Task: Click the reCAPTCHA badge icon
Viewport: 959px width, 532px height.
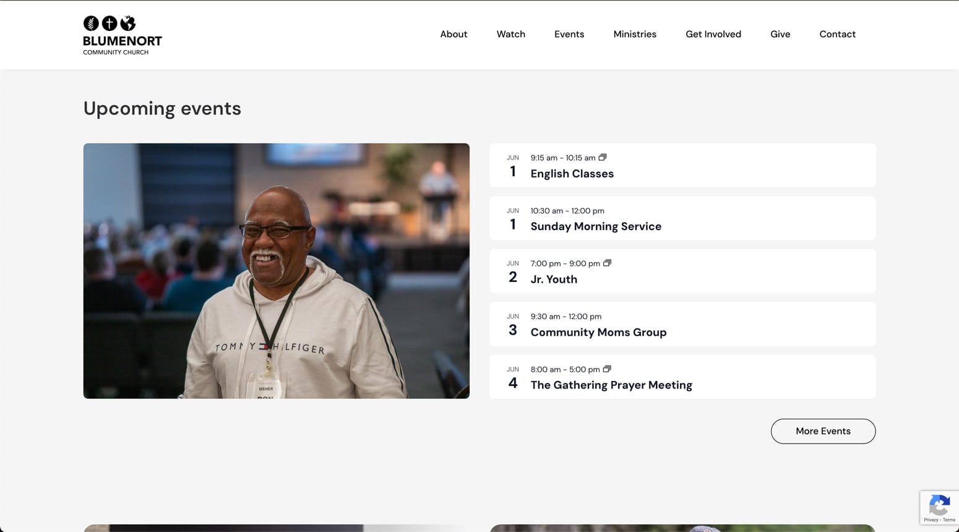Action: 939,505
